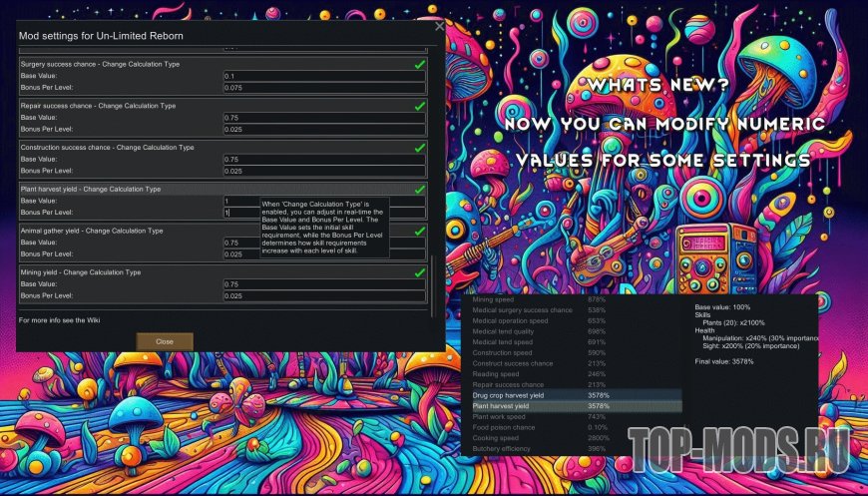The height and width of the screenshot is (496, 868).
Task: Close the mod settings with X icon
Action: point(440,27)
